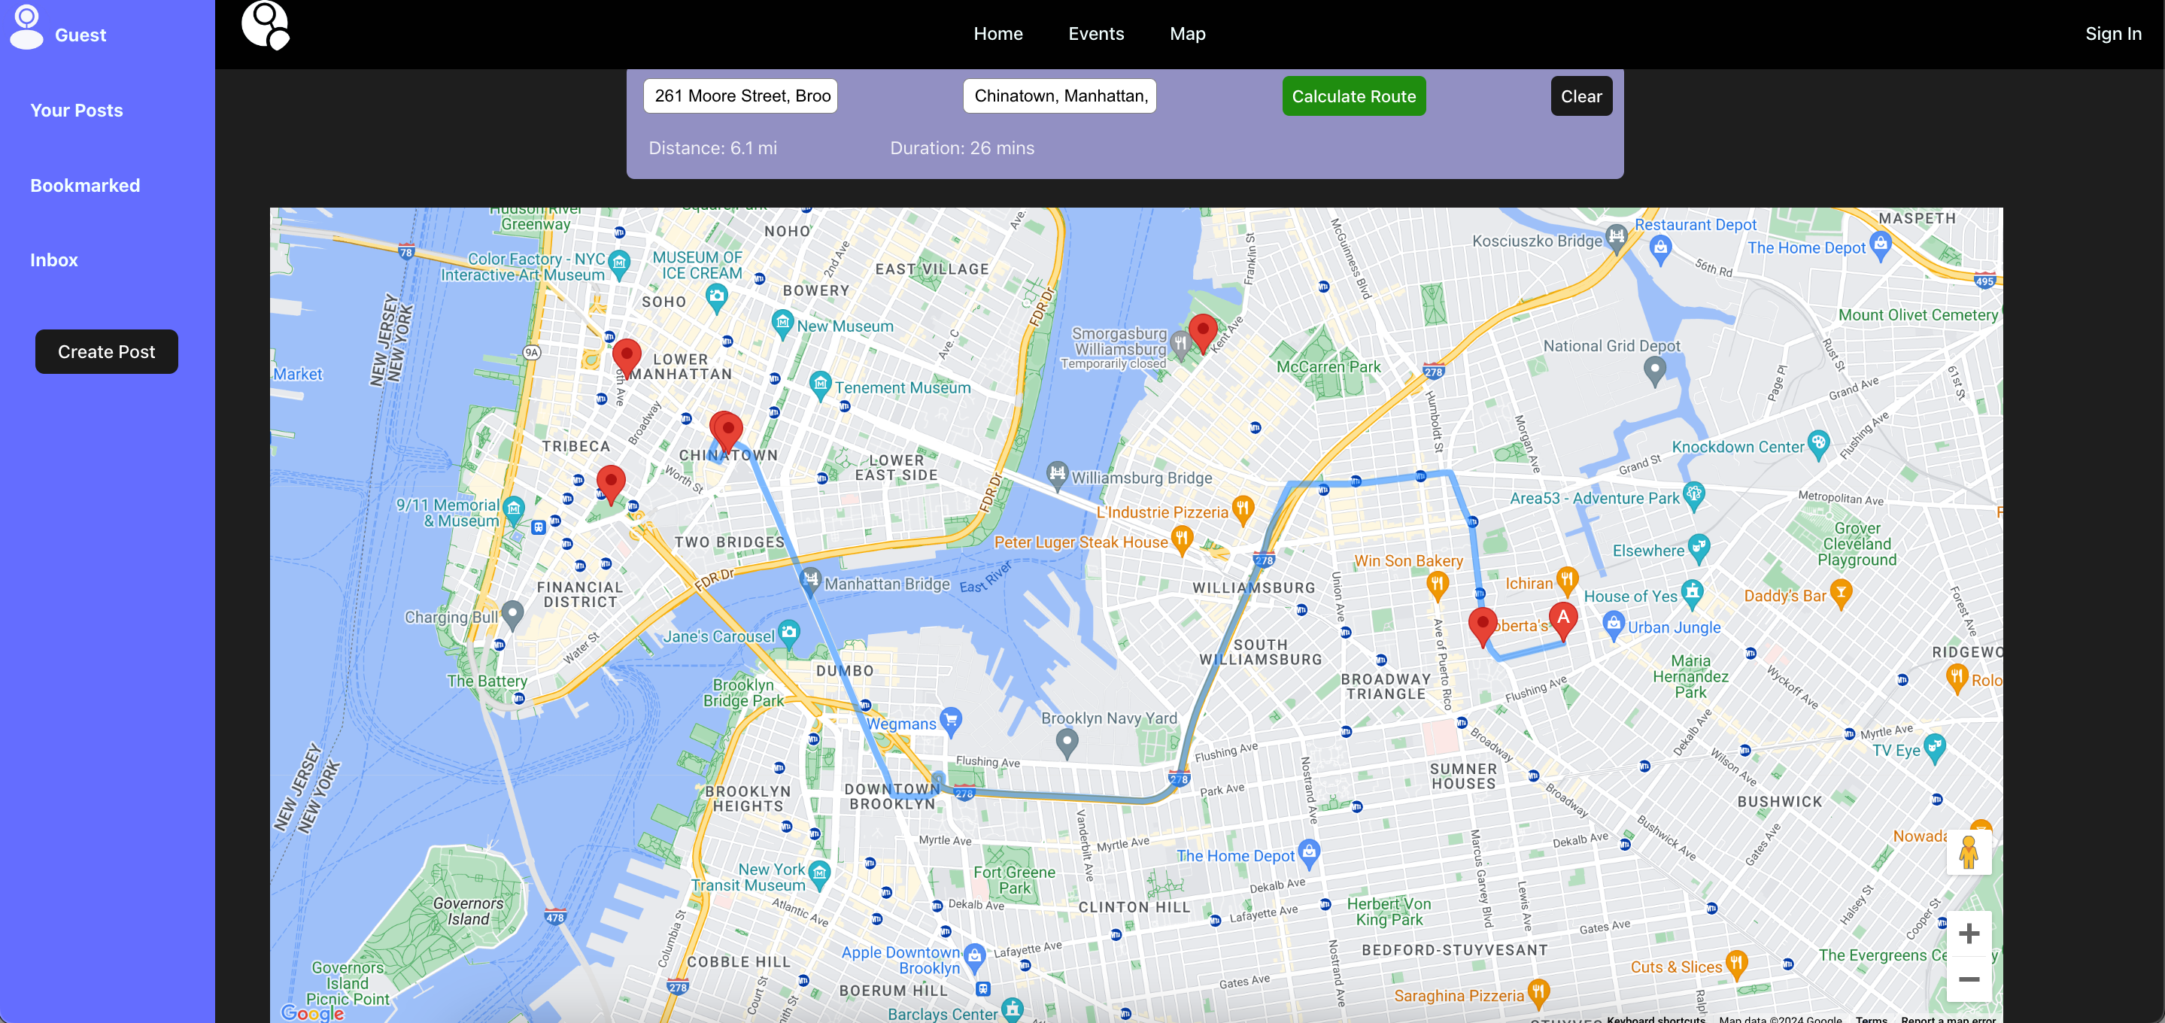Open Bookmarked in the sidebar
The image size is (2165, 1023).
[x=85, y=186]
